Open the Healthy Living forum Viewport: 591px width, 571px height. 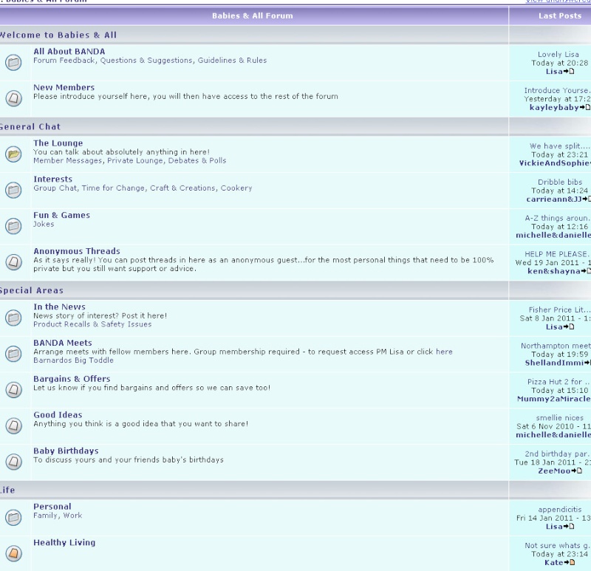pos(64,543)
